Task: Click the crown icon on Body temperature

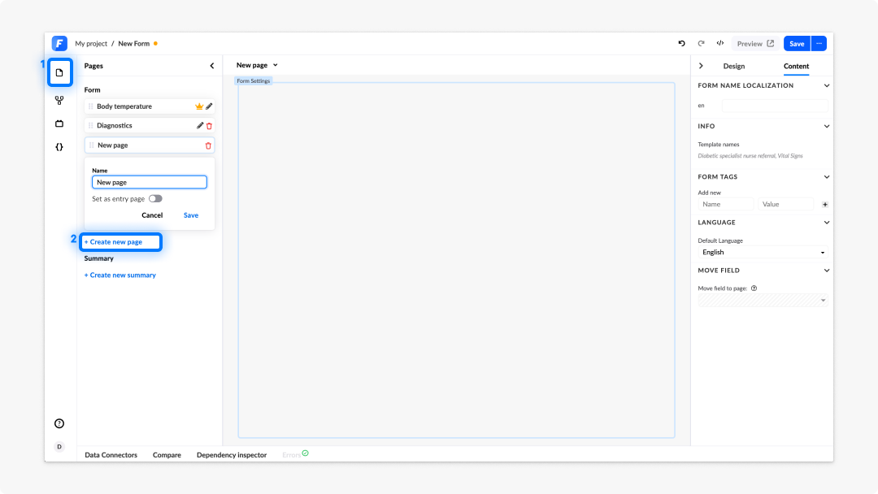Action: coord(199,106)
